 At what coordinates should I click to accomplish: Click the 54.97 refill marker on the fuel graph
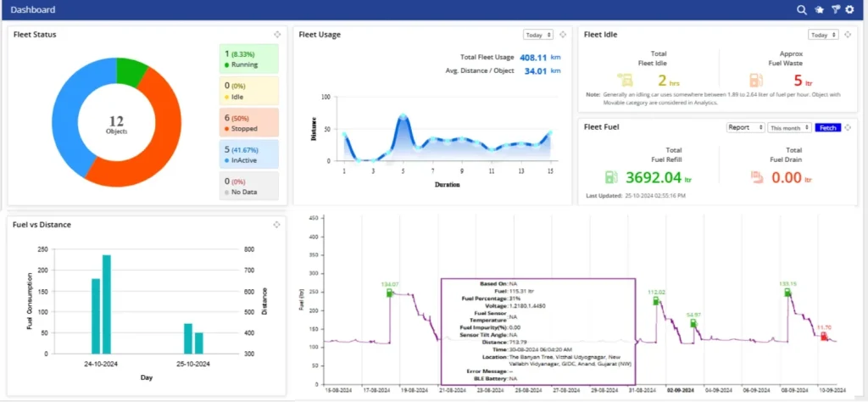(693, 323)
